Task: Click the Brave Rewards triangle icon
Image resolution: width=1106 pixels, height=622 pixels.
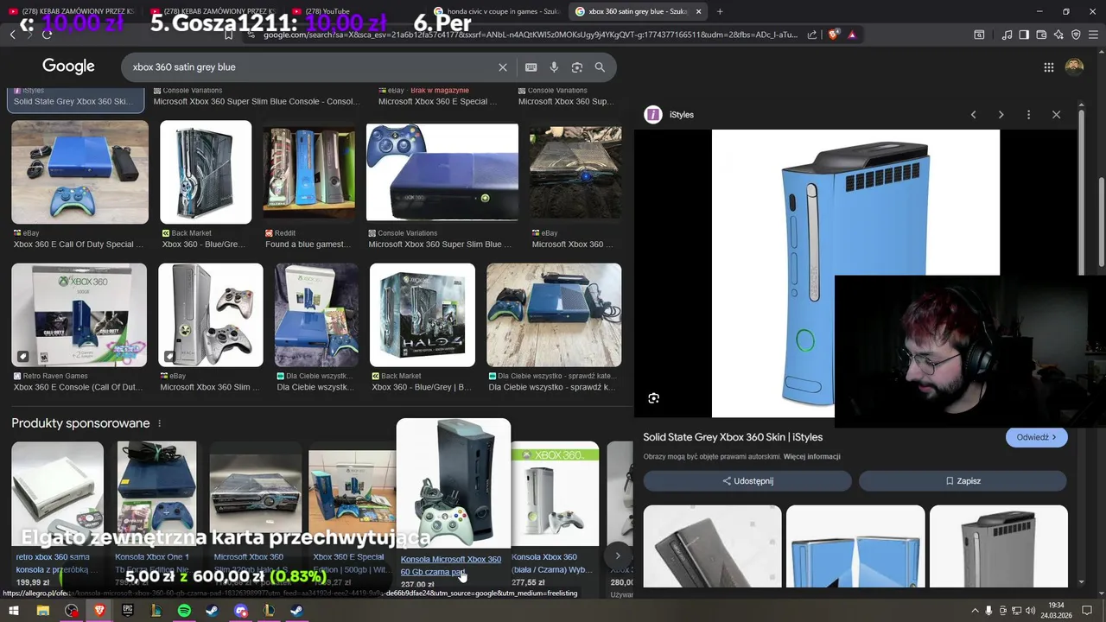Action: coord(852,35)
